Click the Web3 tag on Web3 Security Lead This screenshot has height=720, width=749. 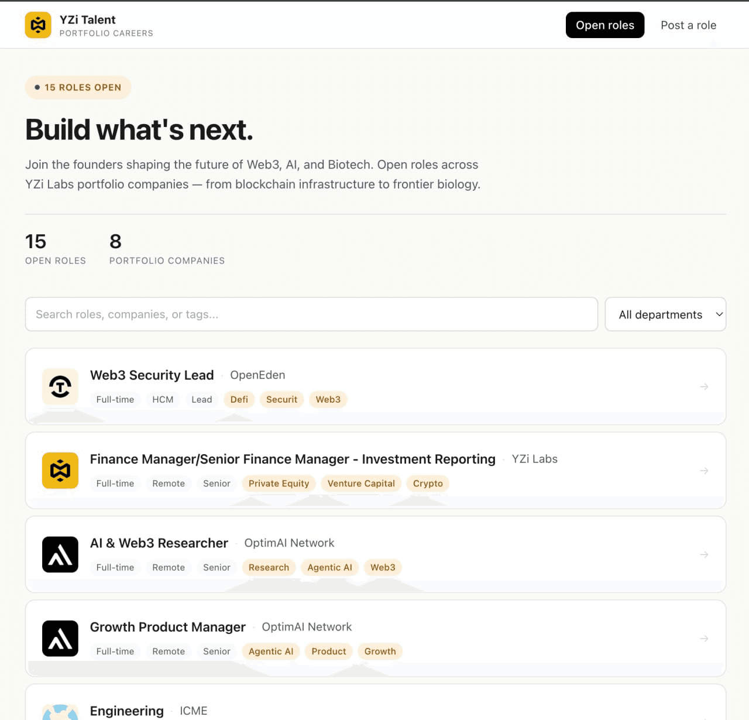coord(328,399)
